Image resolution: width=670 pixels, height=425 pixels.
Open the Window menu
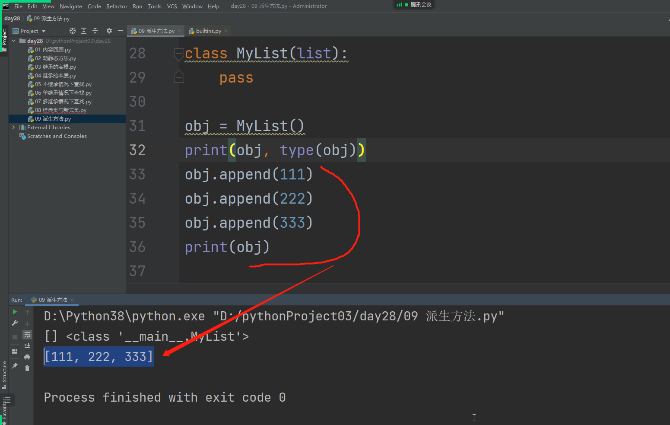(x=192, y=6)
